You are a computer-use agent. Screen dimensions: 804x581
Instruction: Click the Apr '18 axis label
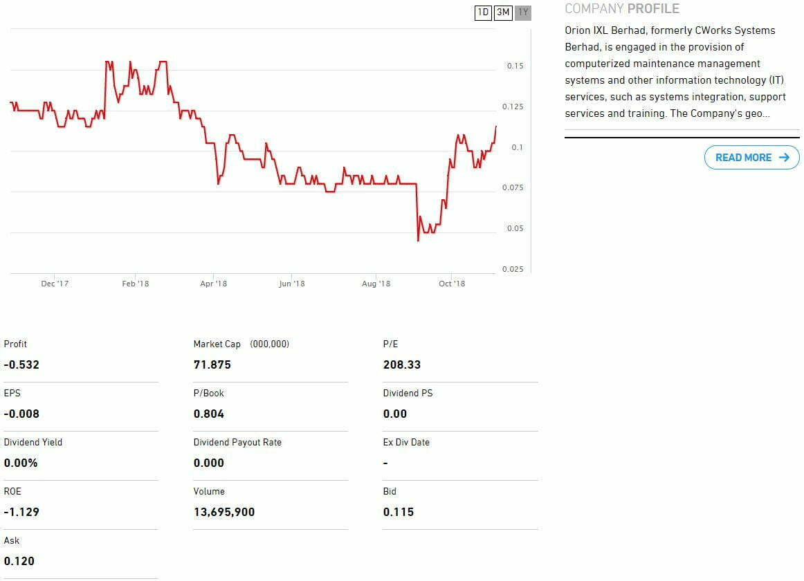[x=213, y=284]
